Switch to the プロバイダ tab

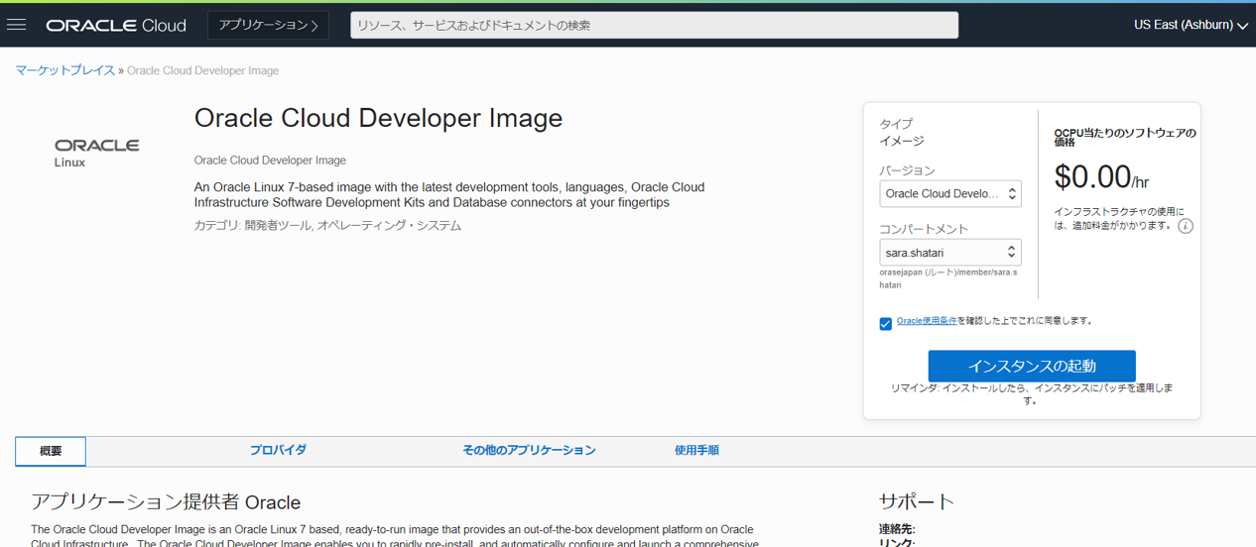278,450
